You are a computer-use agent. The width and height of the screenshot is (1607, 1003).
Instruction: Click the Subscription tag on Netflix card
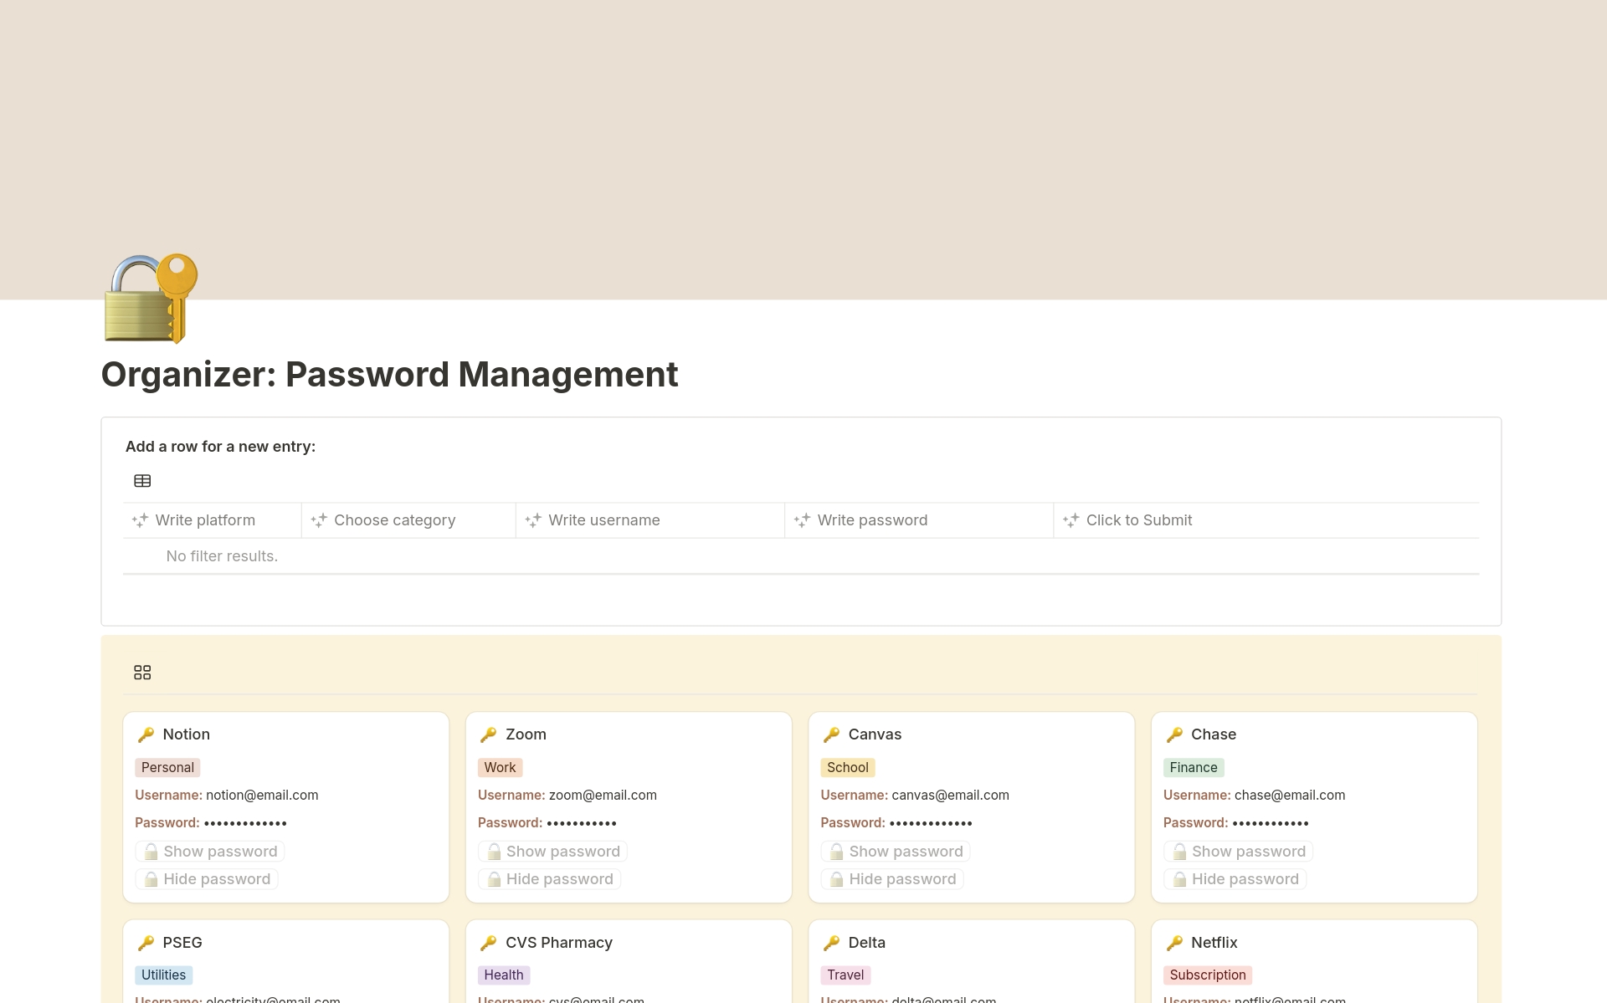pyautogui.click(x=1208, y=975)
